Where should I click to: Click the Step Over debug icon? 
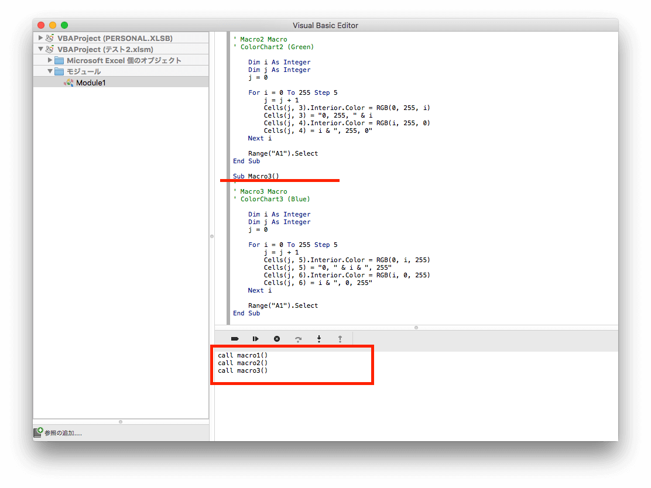(x=298, y=339)
